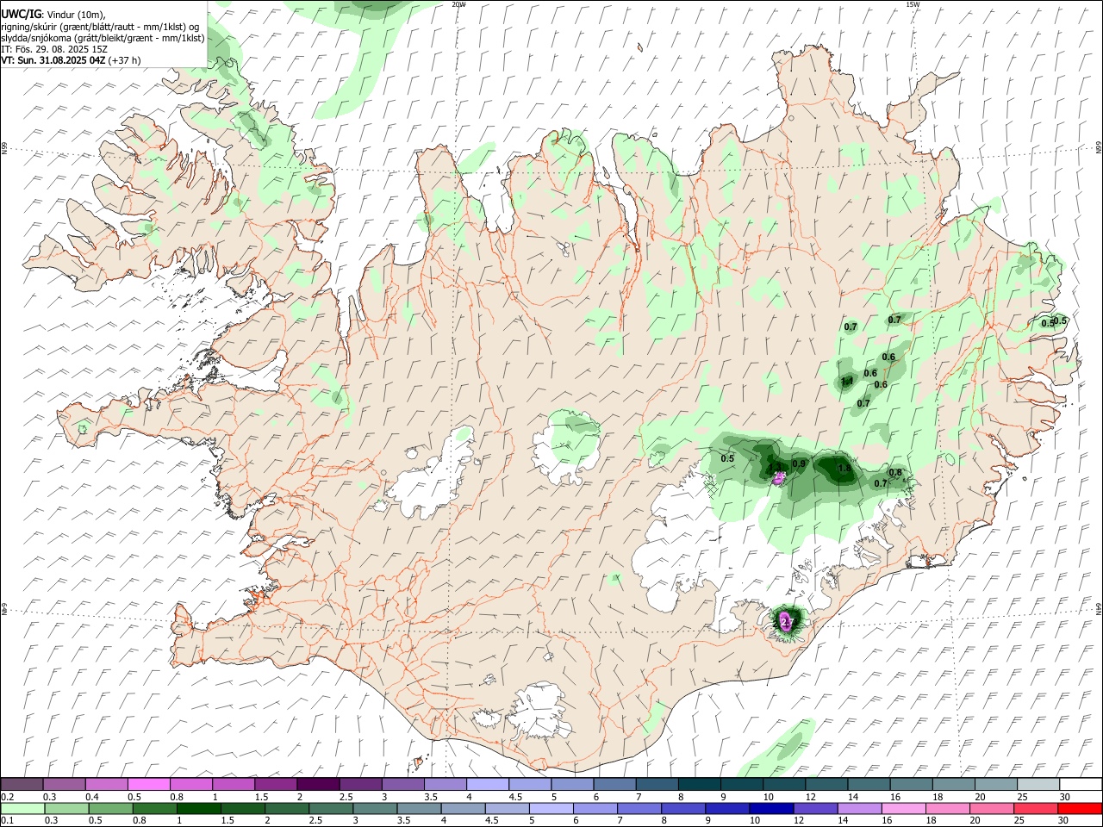Click the '0.8' precipitation value on the map

[895, 472]
